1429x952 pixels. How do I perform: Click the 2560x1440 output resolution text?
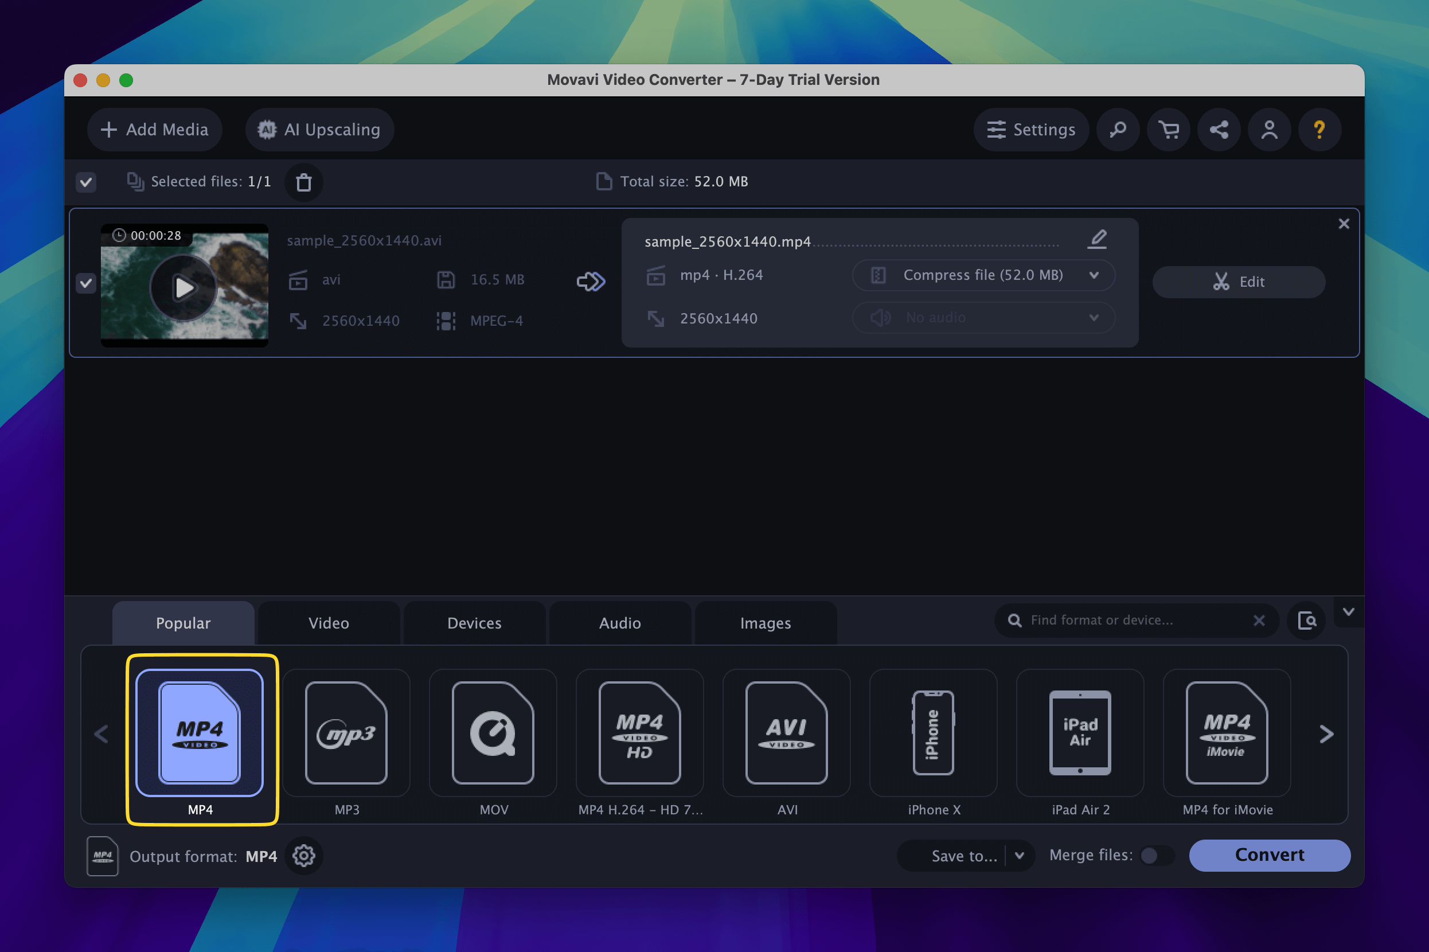[x=719, y=318]
